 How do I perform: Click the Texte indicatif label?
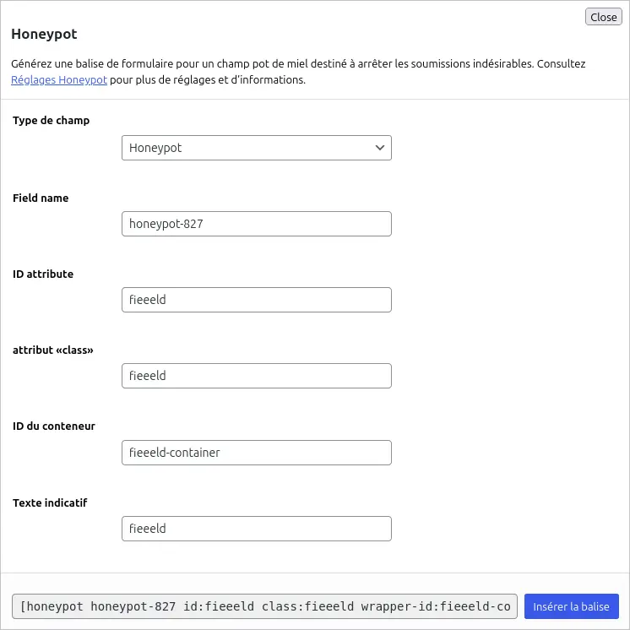(50, 503)
